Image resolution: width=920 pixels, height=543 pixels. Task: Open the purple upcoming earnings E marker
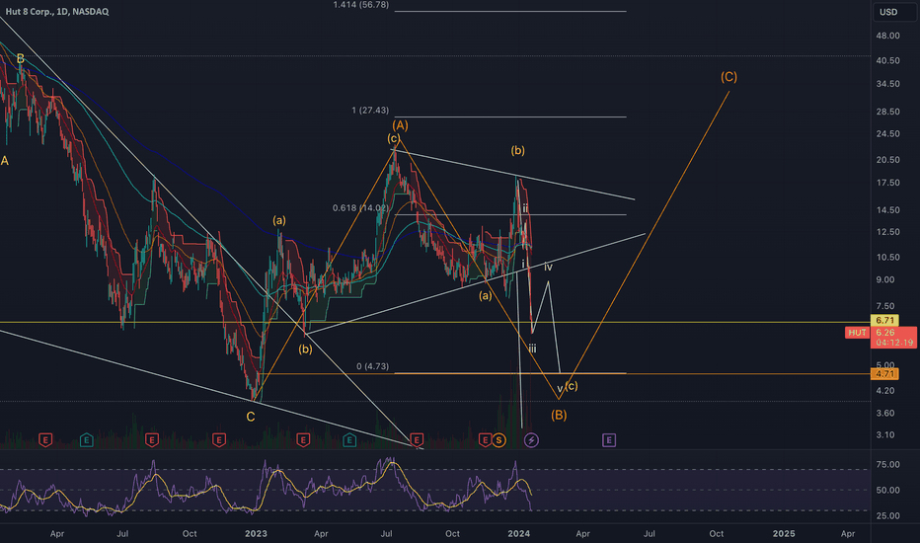click(x=609, y=439)
